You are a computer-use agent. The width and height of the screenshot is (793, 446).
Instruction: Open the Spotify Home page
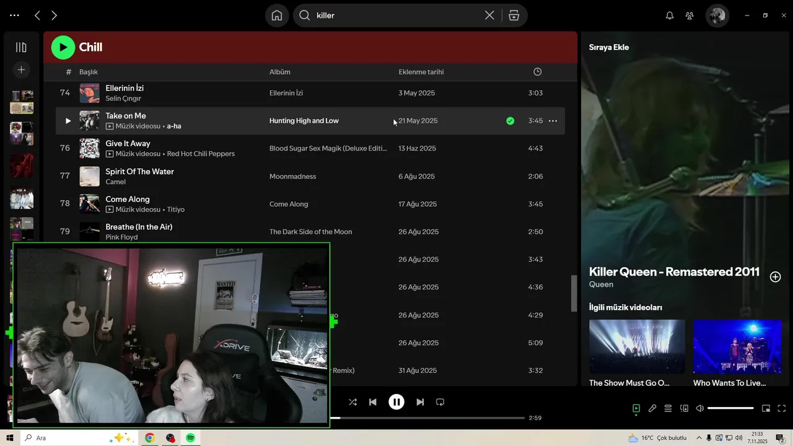(x=277, y=15)
